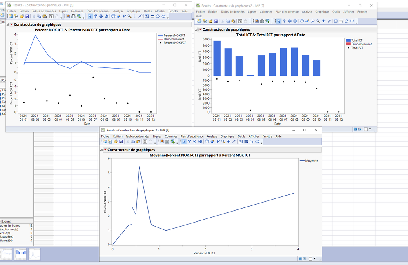The height and width of the screenshot is (265, 408).
Task: Collapse the Constructeur de graphiques outline in window 2
Action: click(x=196, y=29)
